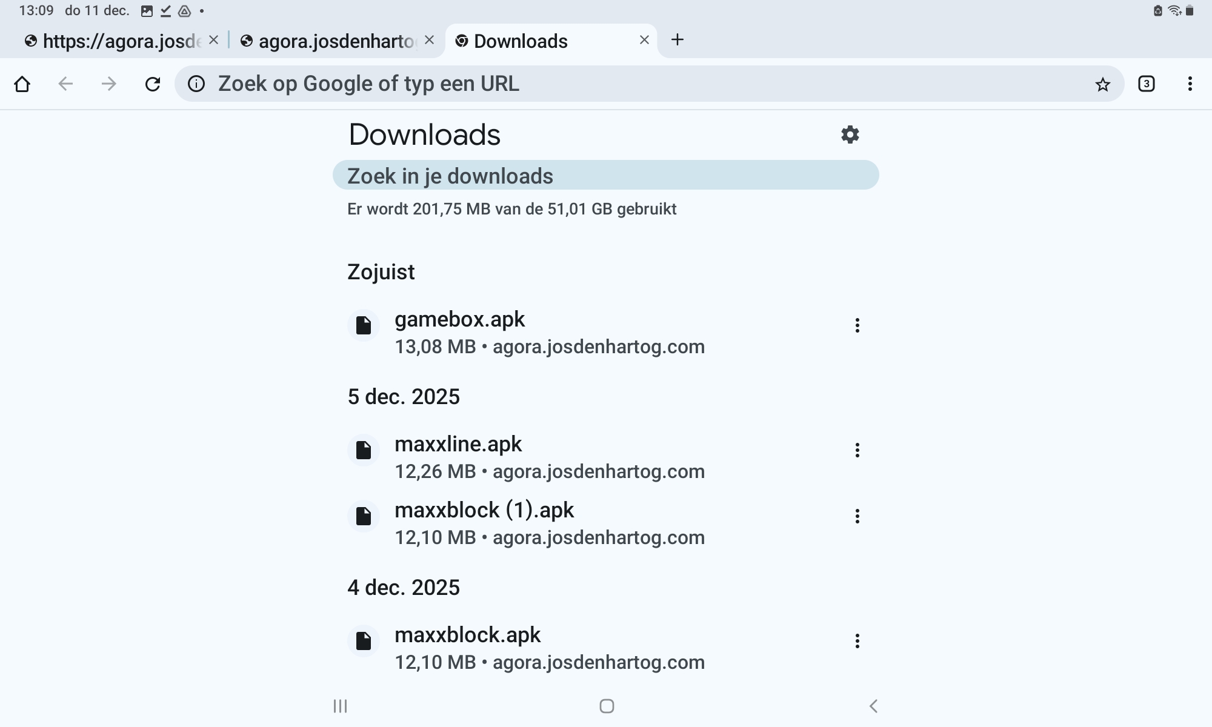The image size is (1212, 727).
Task: Open more options for maxxblock.apk
Action: click(x=857, y=641)
